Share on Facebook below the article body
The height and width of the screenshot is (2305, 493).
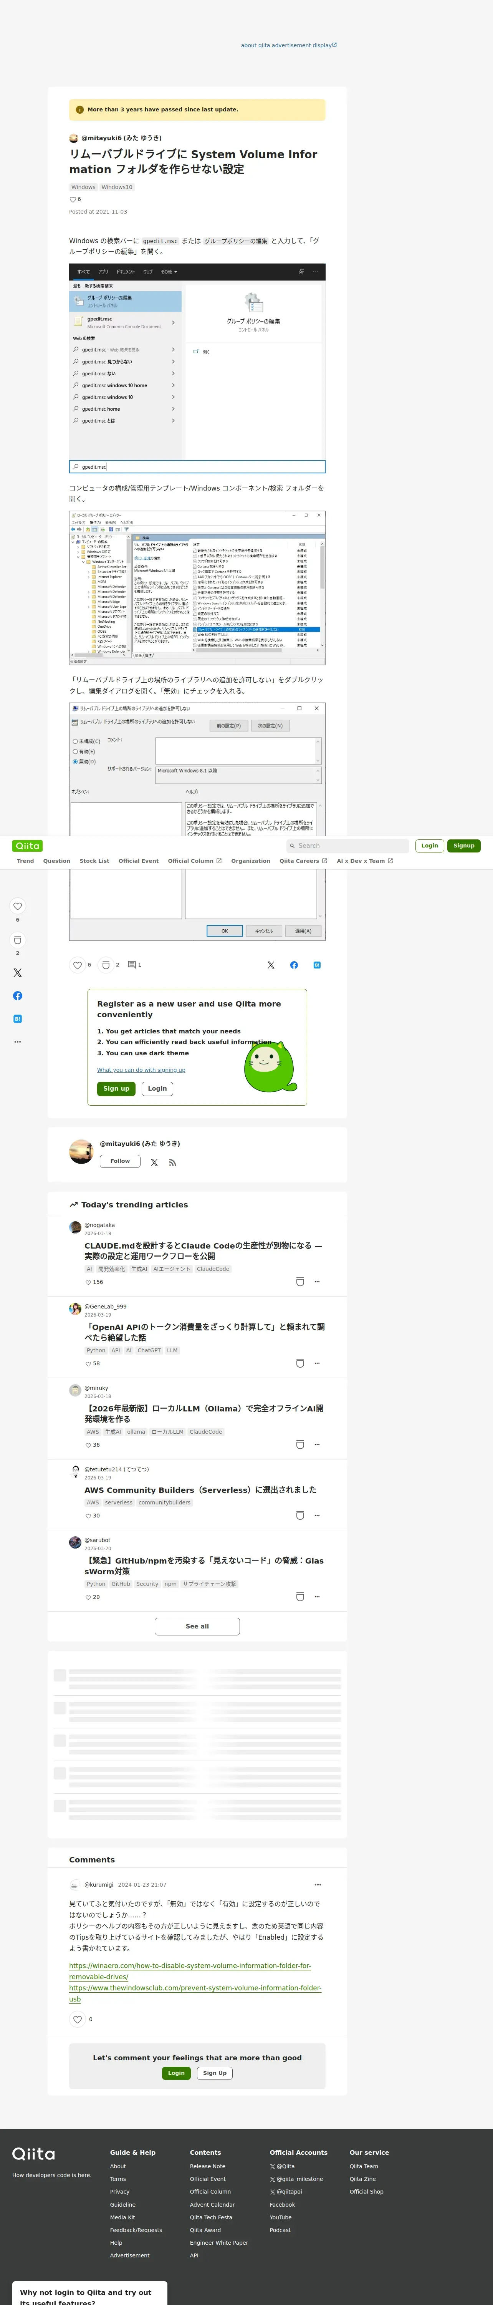click(294, 965)
